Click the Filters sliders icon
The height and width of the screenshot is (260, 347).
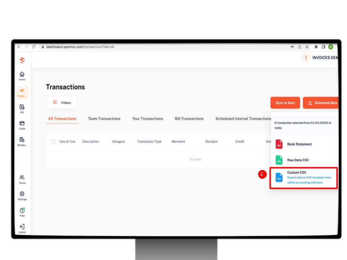click(55, 102)
